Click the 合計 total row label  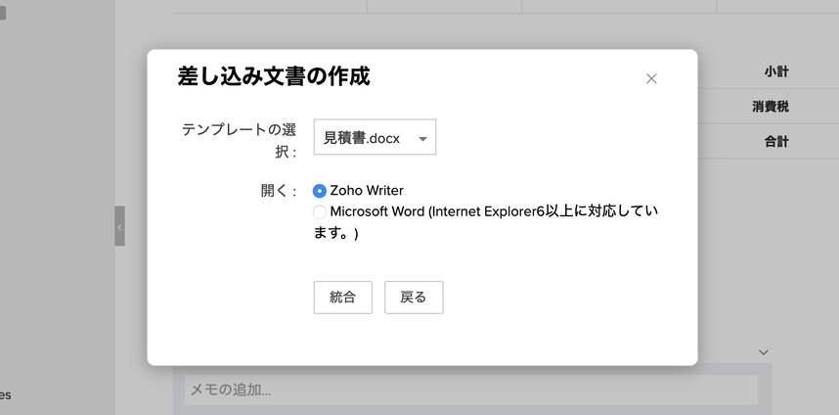pyautogui.click(x=776, y=141)
